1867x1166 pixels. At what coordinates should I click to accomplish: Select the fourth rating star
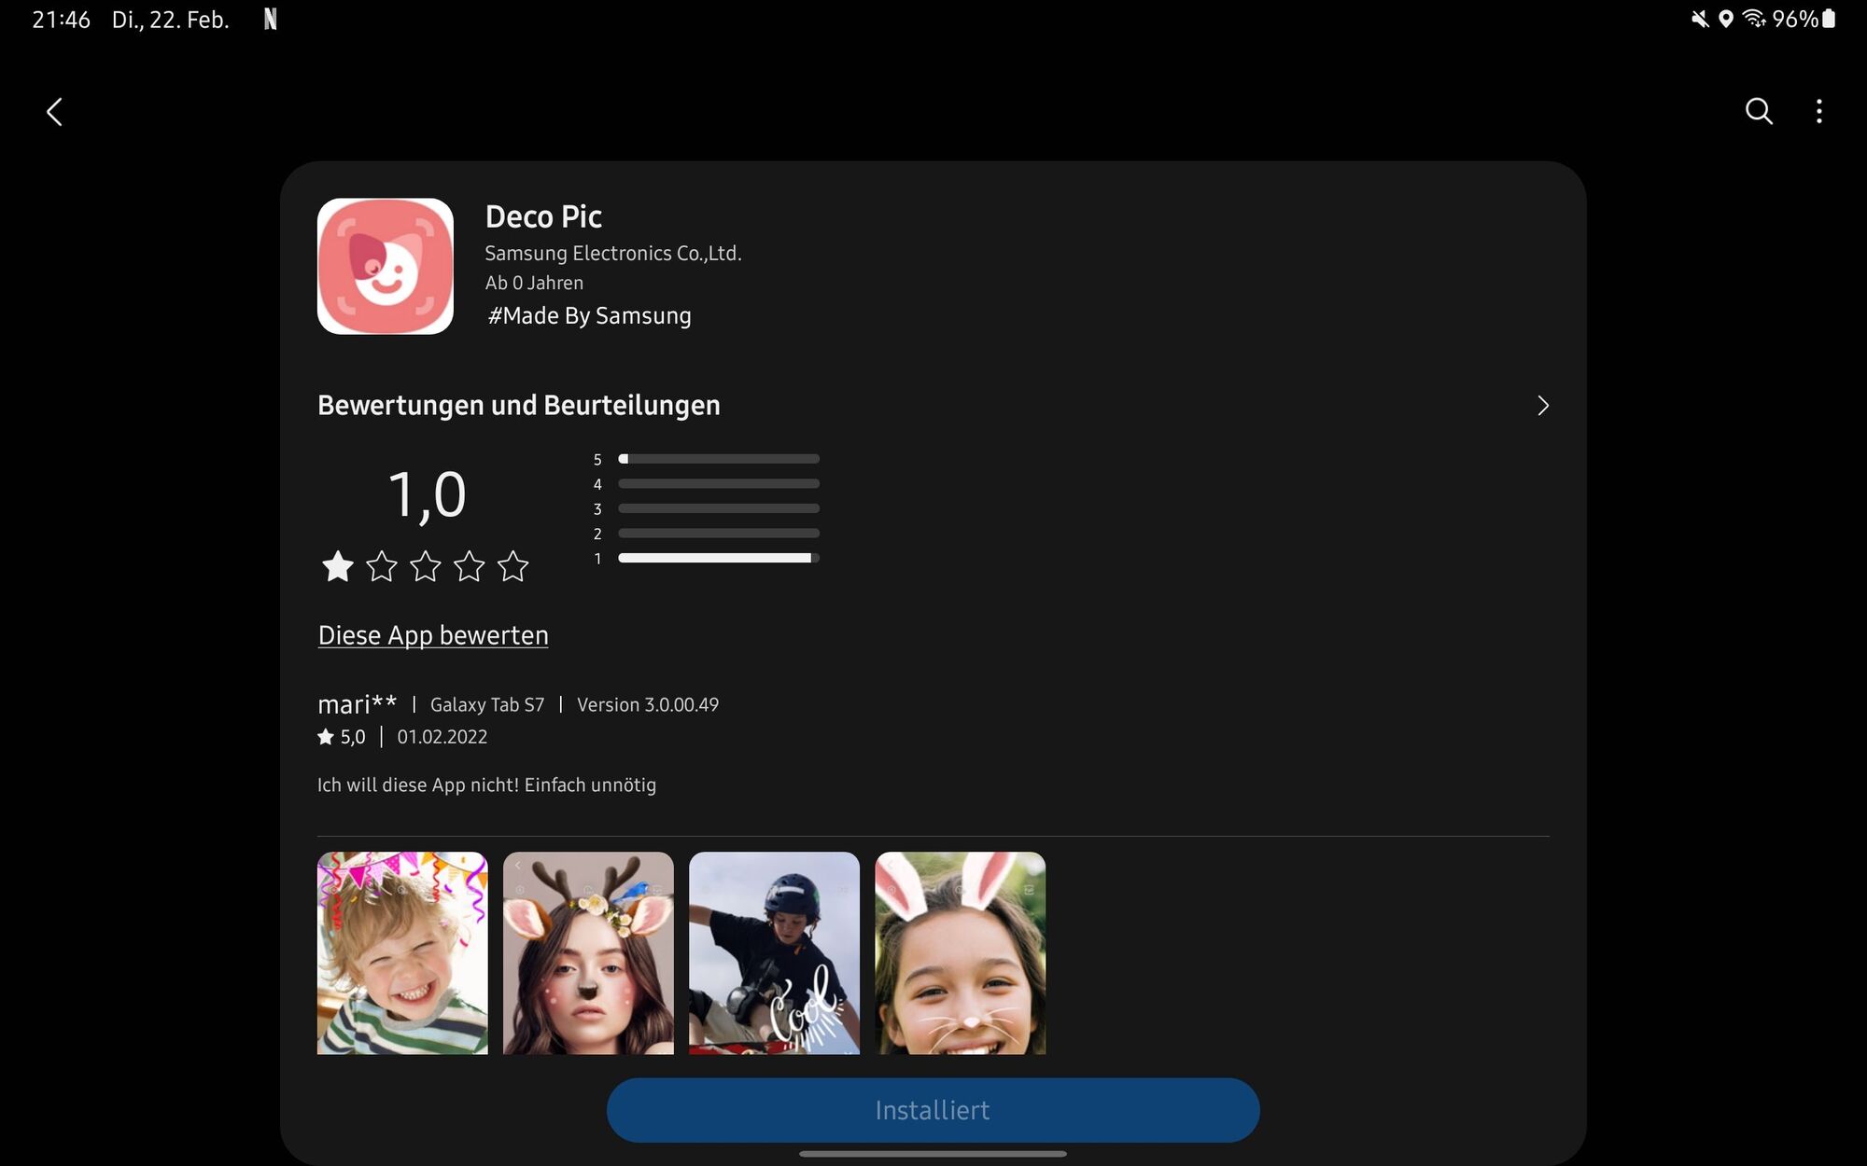(x=469, y=565)
